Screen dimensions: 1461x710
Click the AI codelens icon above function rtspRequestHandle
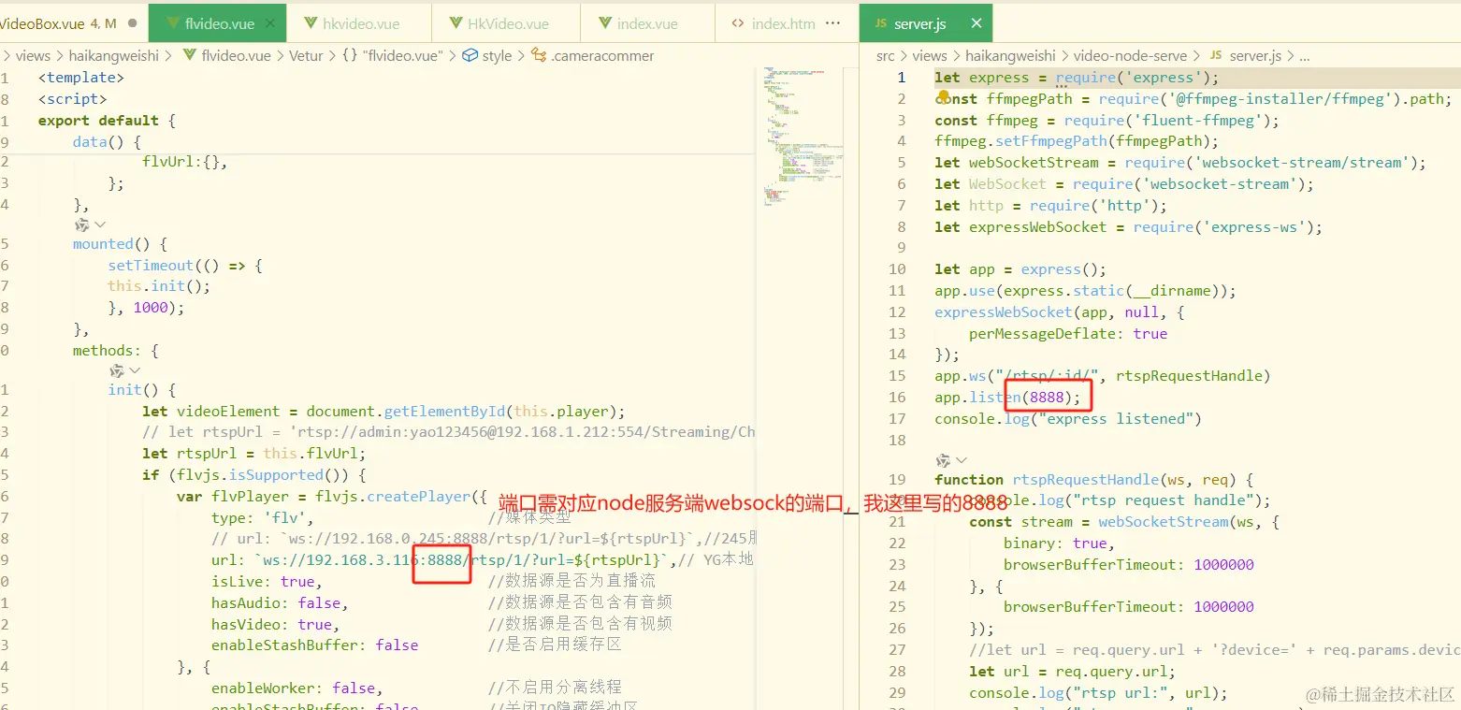click(943, 460)
